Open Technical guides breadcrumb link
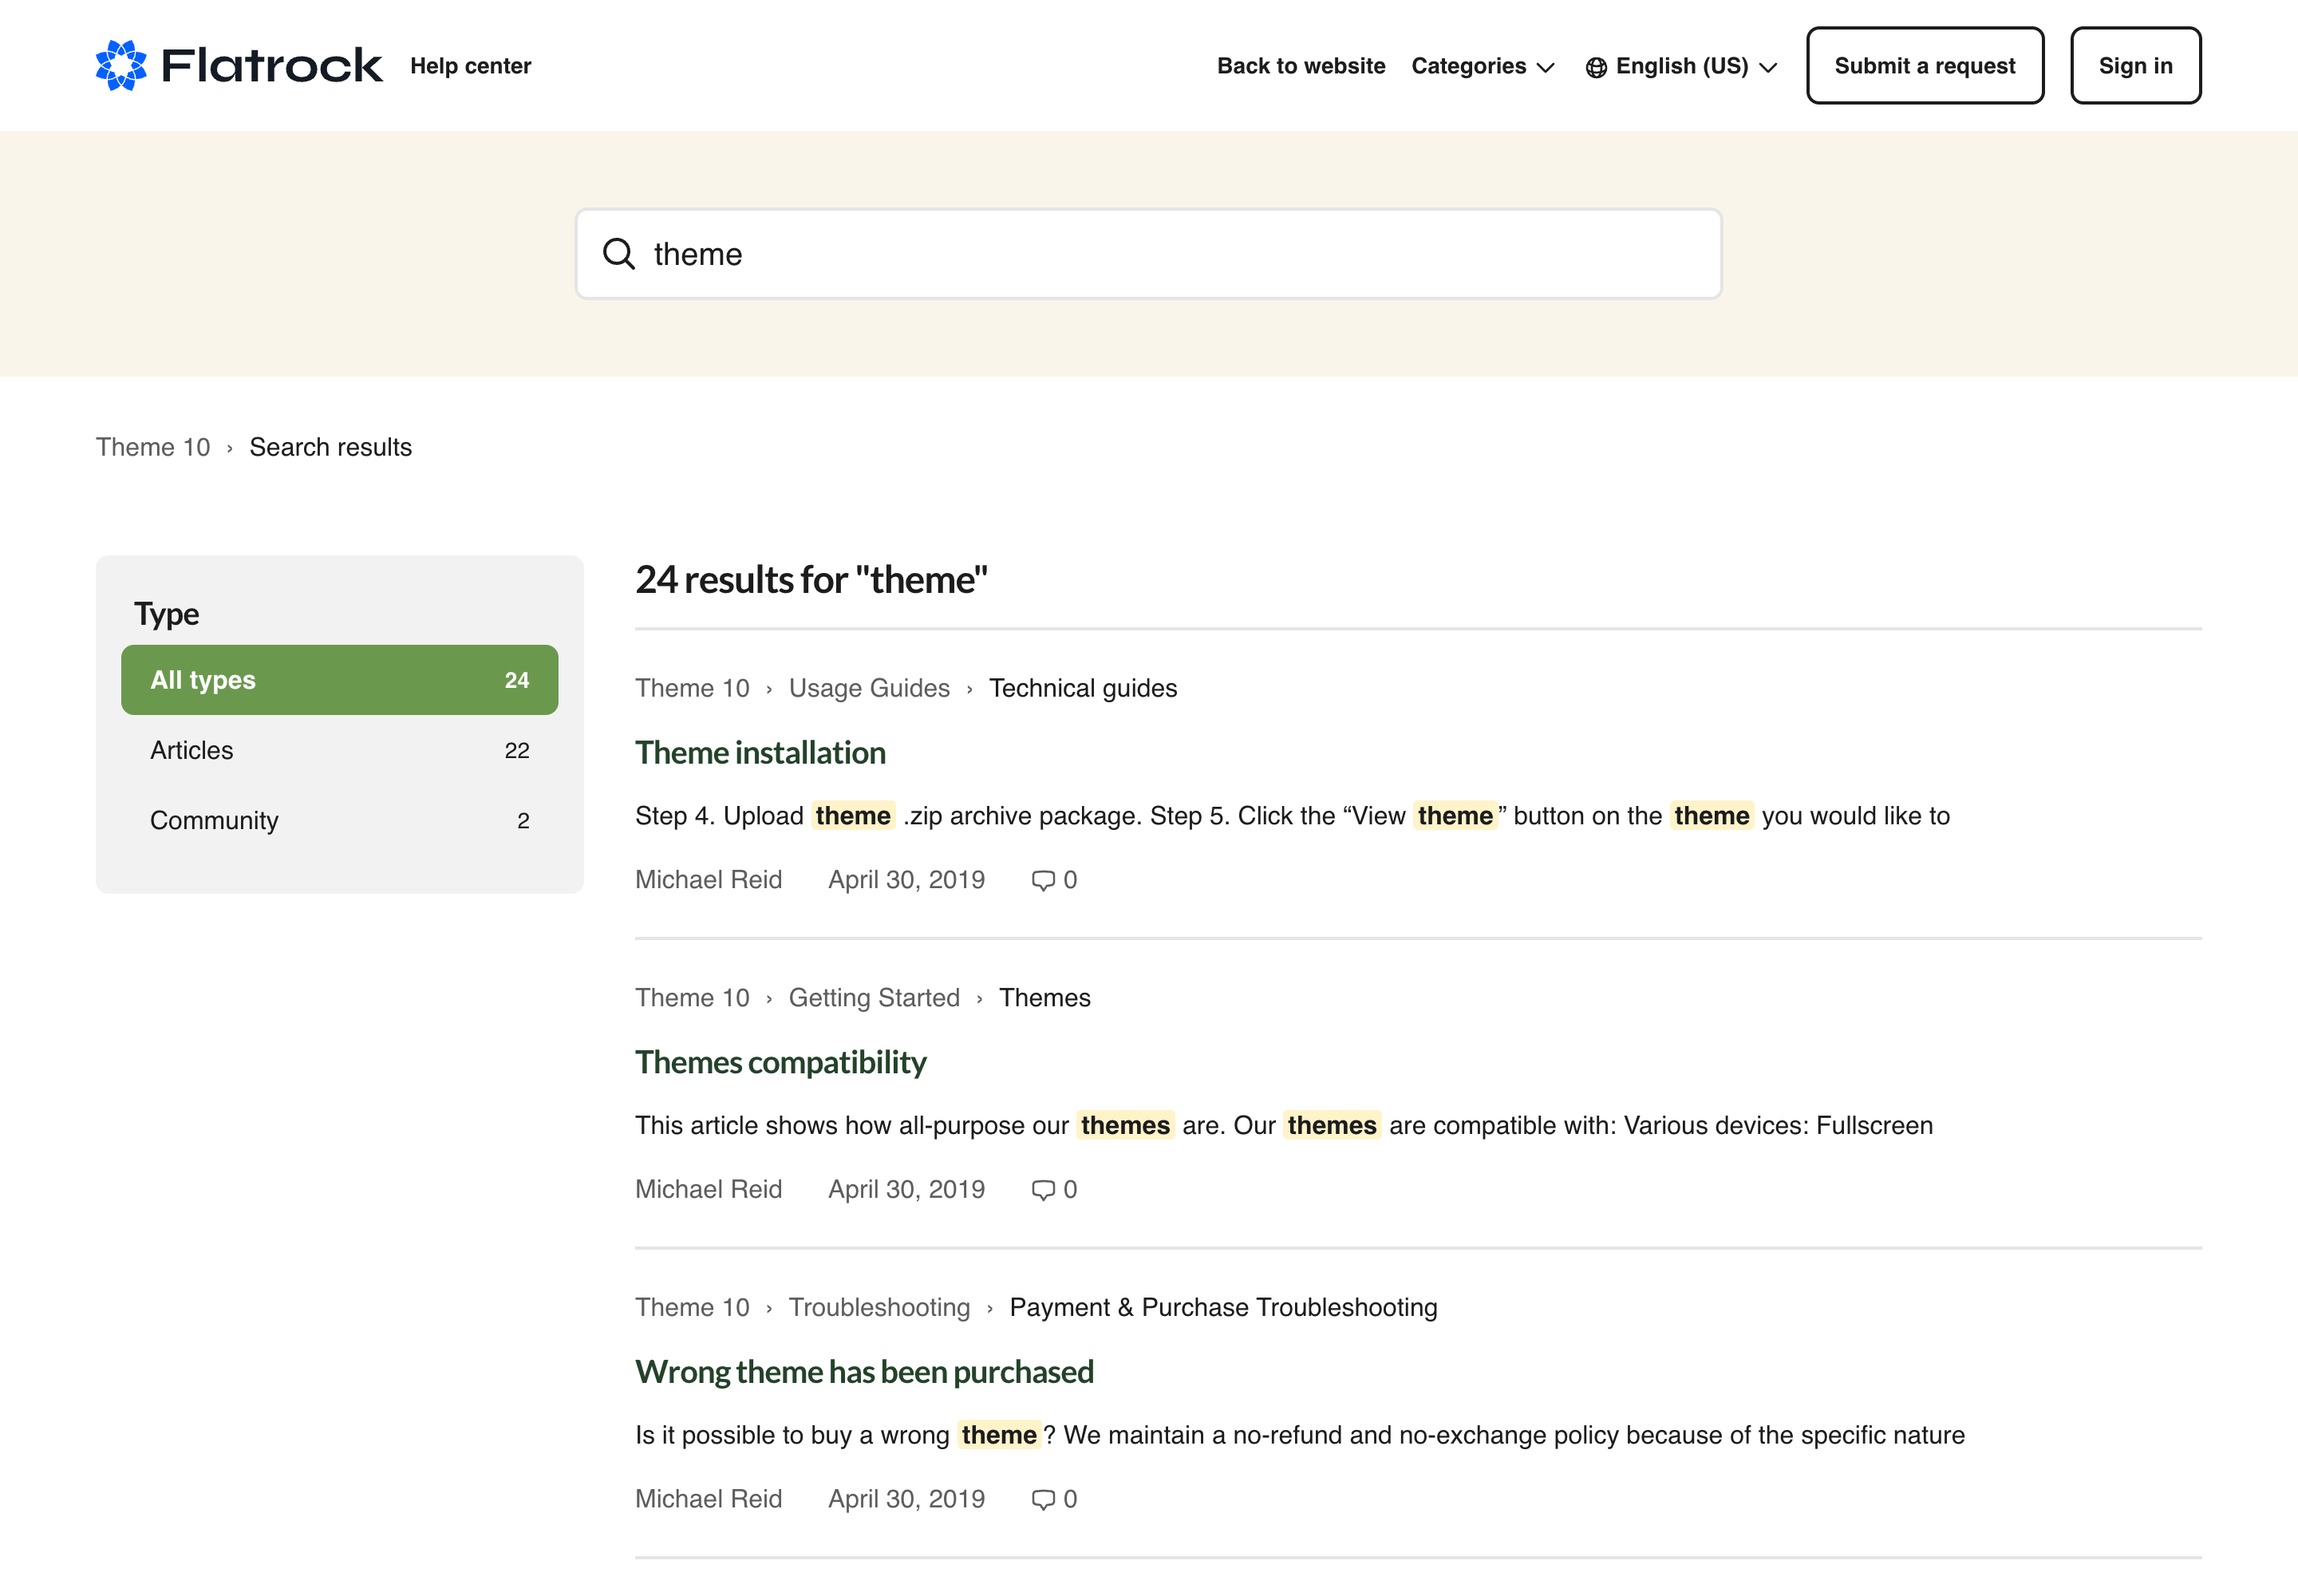 1082,688
